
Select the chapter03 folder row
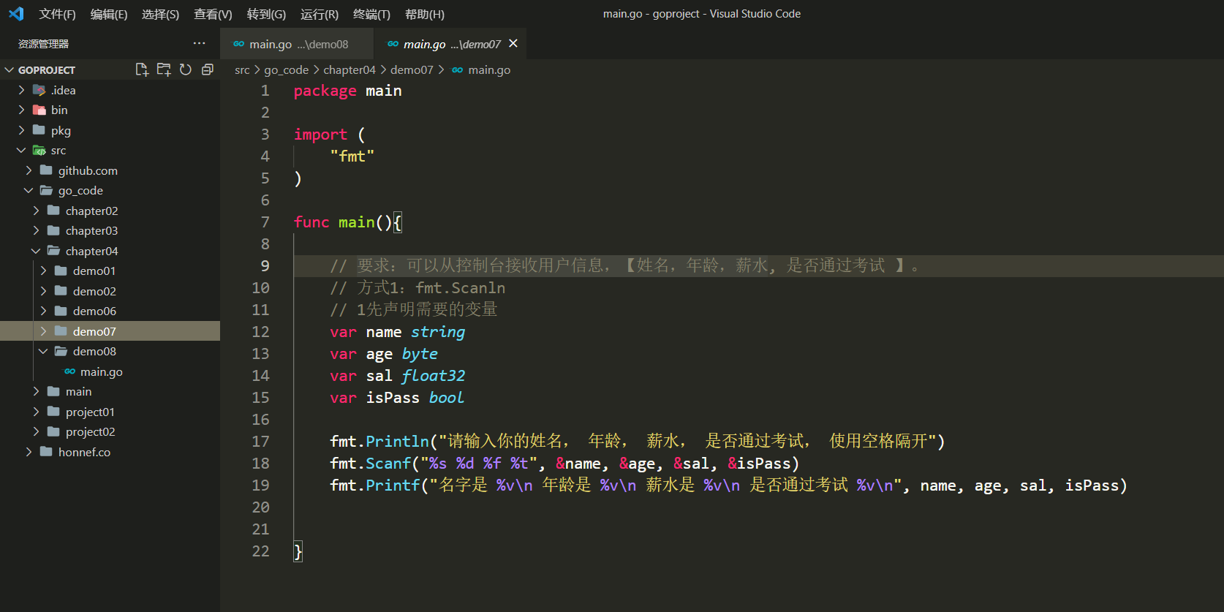(110, 230)
